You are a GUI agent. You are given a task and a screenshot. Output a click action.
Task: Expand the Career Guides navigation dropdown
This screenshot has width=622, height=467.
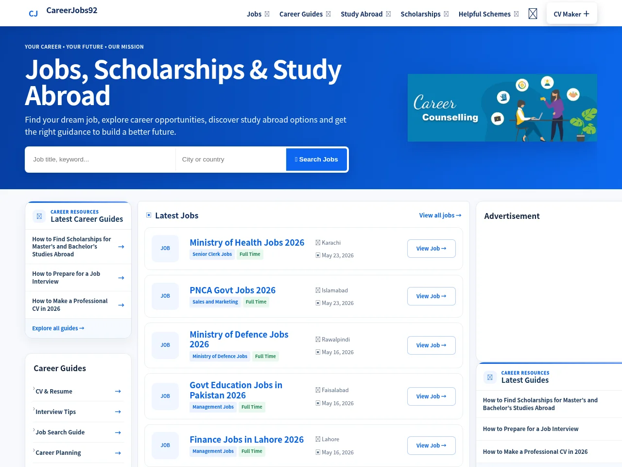pyautogui.click(x=305, y=14)
